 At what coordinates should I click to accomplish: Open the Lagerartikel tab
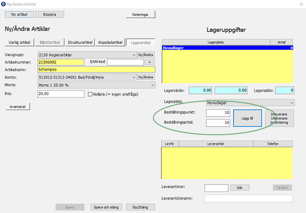click(141, 43)
